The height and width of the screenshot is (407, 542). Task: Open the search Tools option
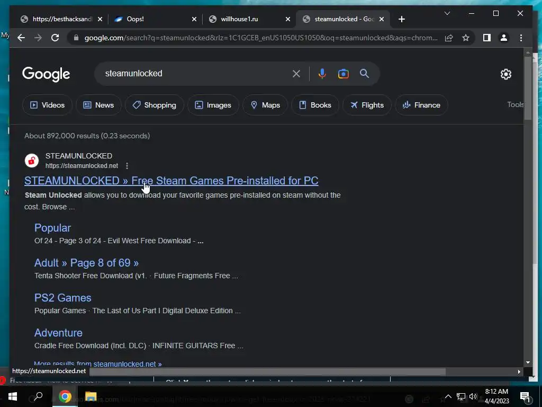tap(515, 104)
